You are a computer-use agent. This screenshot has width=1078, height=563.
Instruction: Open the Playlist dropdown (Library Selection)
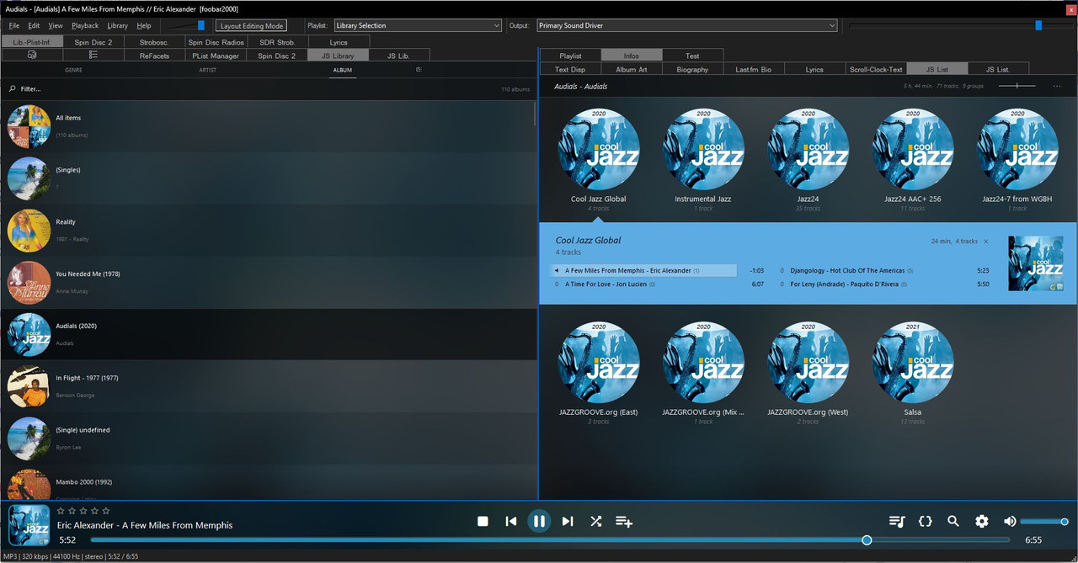[418, 25]
